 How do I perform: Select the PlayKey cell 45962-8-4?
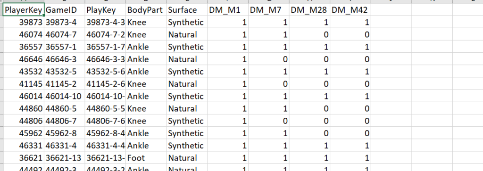[106, 133]
